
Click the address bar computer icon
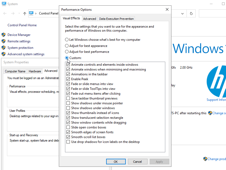[x=31, y=13]
